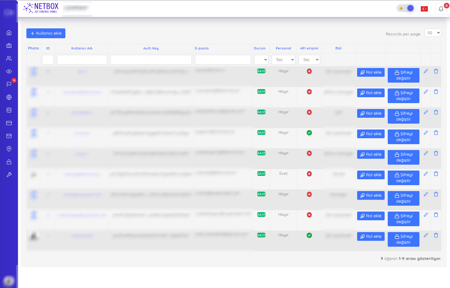
Task: Click the Auth Key filter input field
Action: coord(151,60)
